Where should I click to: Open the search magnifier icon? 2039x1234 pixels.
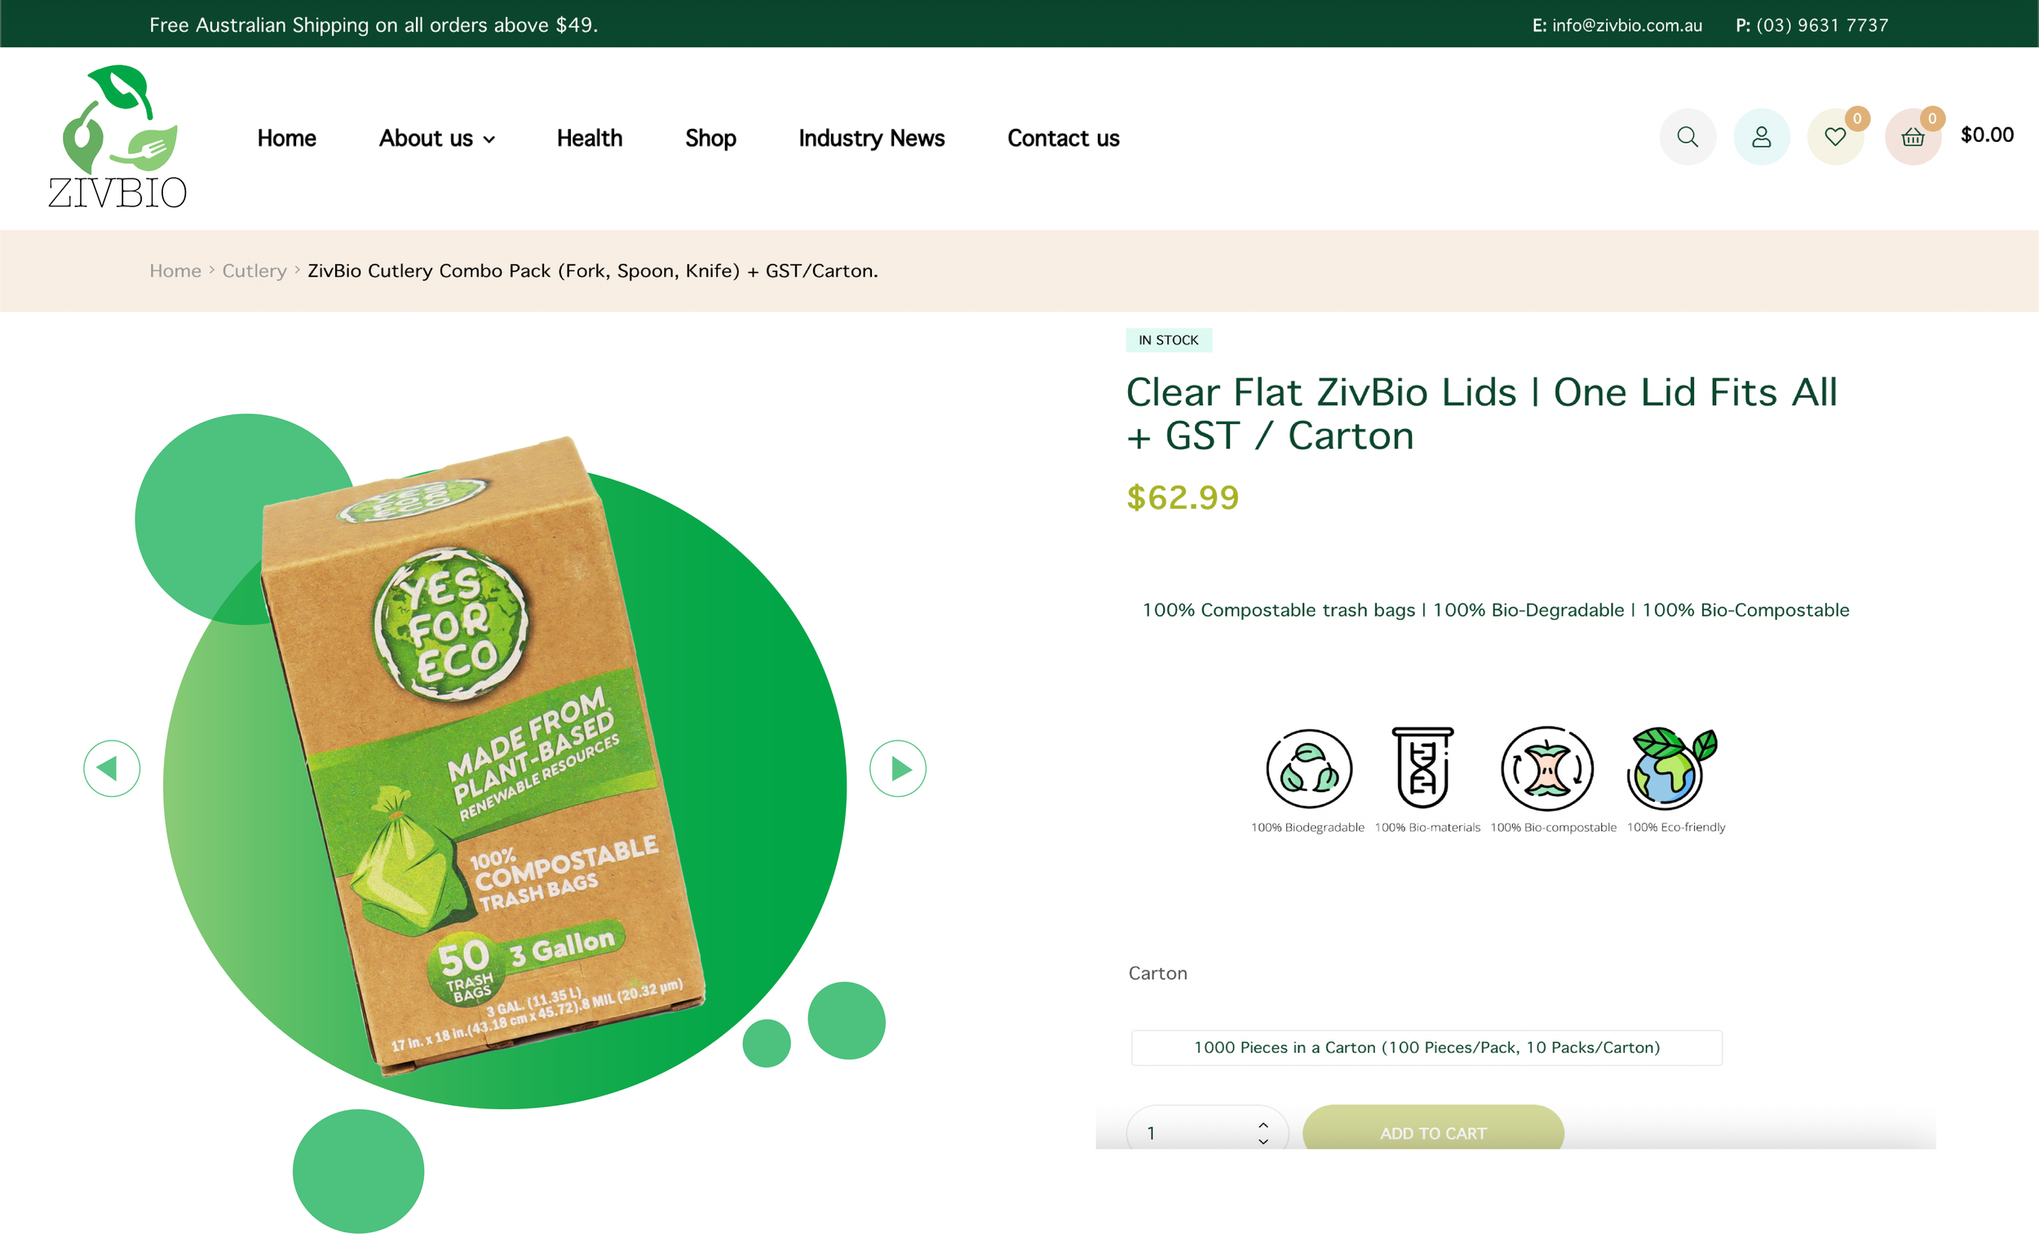[x=1687, y=136]
